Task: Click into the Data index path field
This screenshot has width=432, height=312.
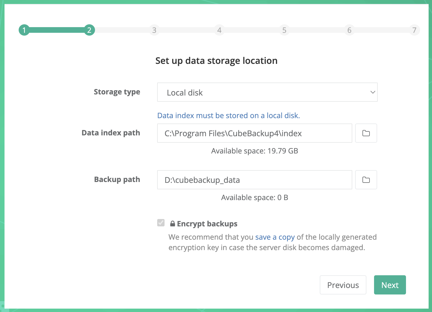Action: pyautogui.click(x=254, y=133)
